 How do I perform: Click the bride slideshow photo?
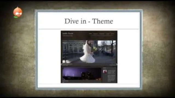coord(89,52)
